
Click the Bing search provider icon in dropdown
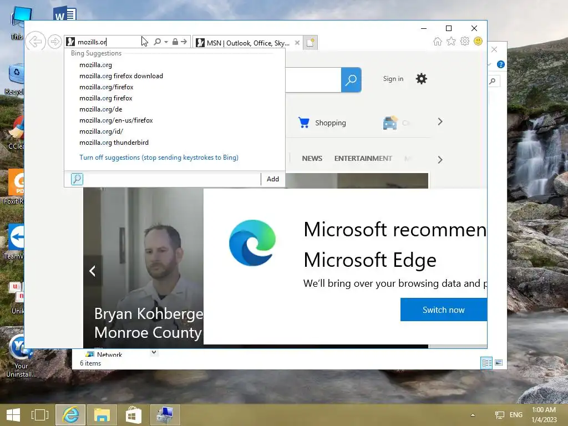tap(77, 179)
